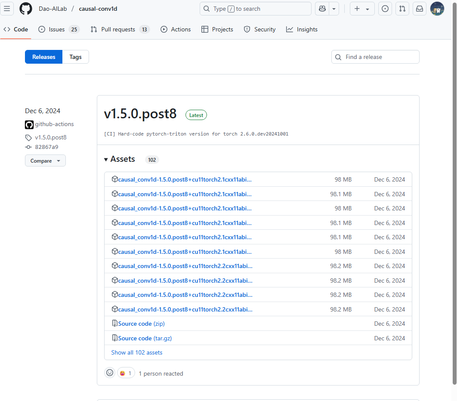
Task: Add a reaction with the smiley face icon
Action: point(110,373)
